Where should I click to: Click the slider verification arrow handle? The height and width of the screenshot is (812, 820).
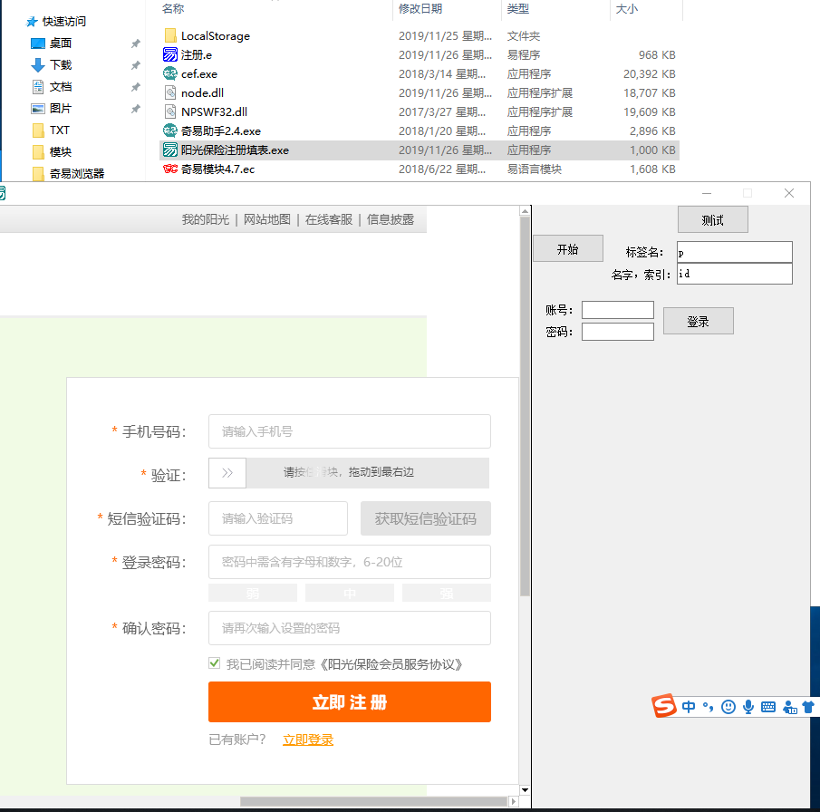(227, 473)
